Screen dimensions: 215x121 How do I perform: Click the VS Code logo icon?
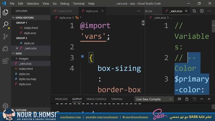pyautogui.click(x=4, y=3)
